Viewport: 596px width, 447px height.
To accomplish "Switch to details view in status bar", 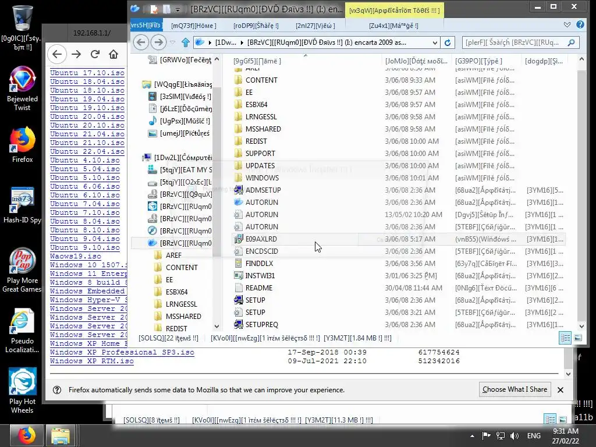I will click(565, 338).
